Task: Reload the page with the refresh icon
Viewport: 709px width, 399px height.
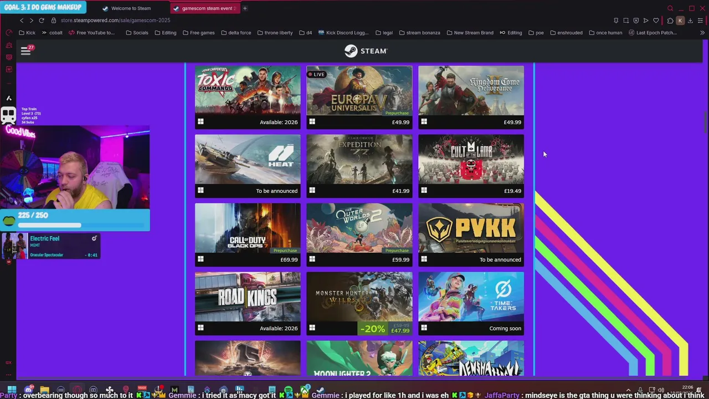Action: click(x=42, y=21)
